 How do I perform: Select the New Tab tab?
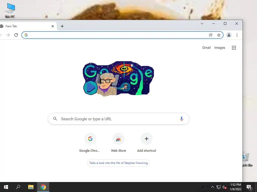click(x=28, y=26)
